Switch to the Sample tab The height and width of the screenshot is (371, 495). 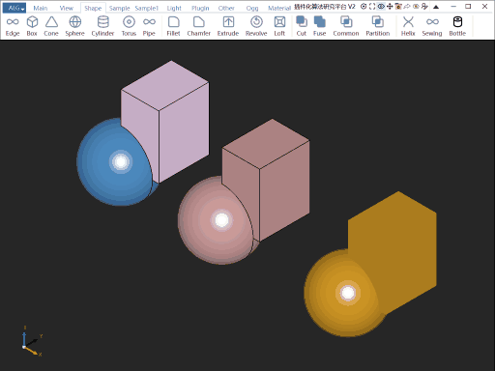119,9
